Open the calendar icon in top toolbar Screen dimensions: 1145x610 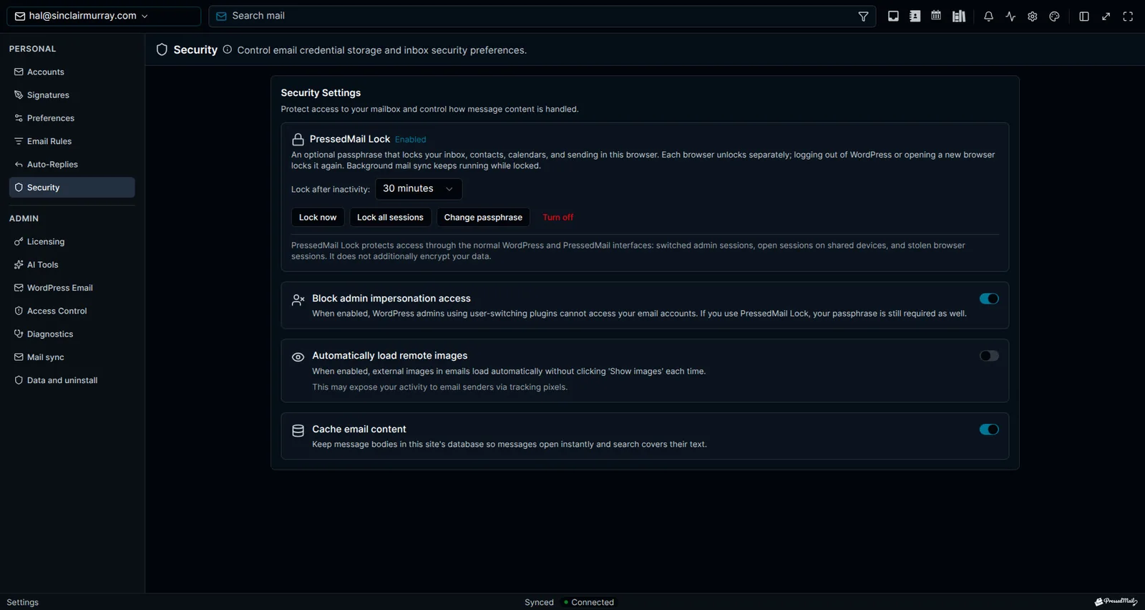click(x=936, y=16)
